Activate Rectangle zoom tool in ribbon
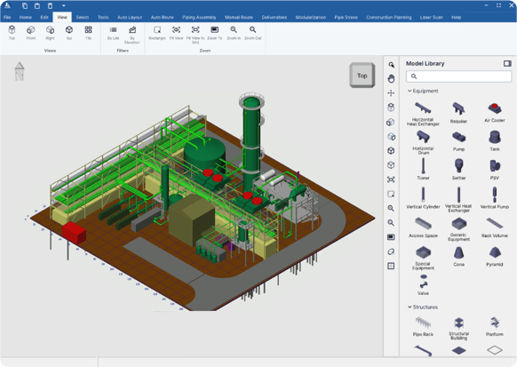Image resolution: width=517 pixels, height=367 pixels. pyautogui.click(x=157, y=33)
